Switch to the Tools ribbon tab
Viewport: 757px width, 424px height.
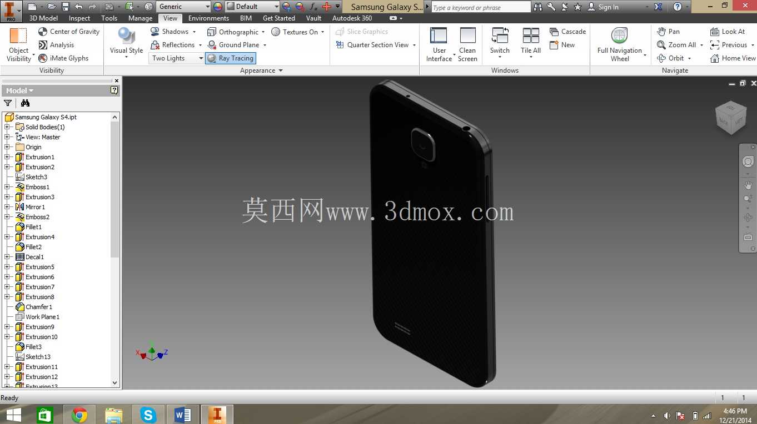point(109,18)
